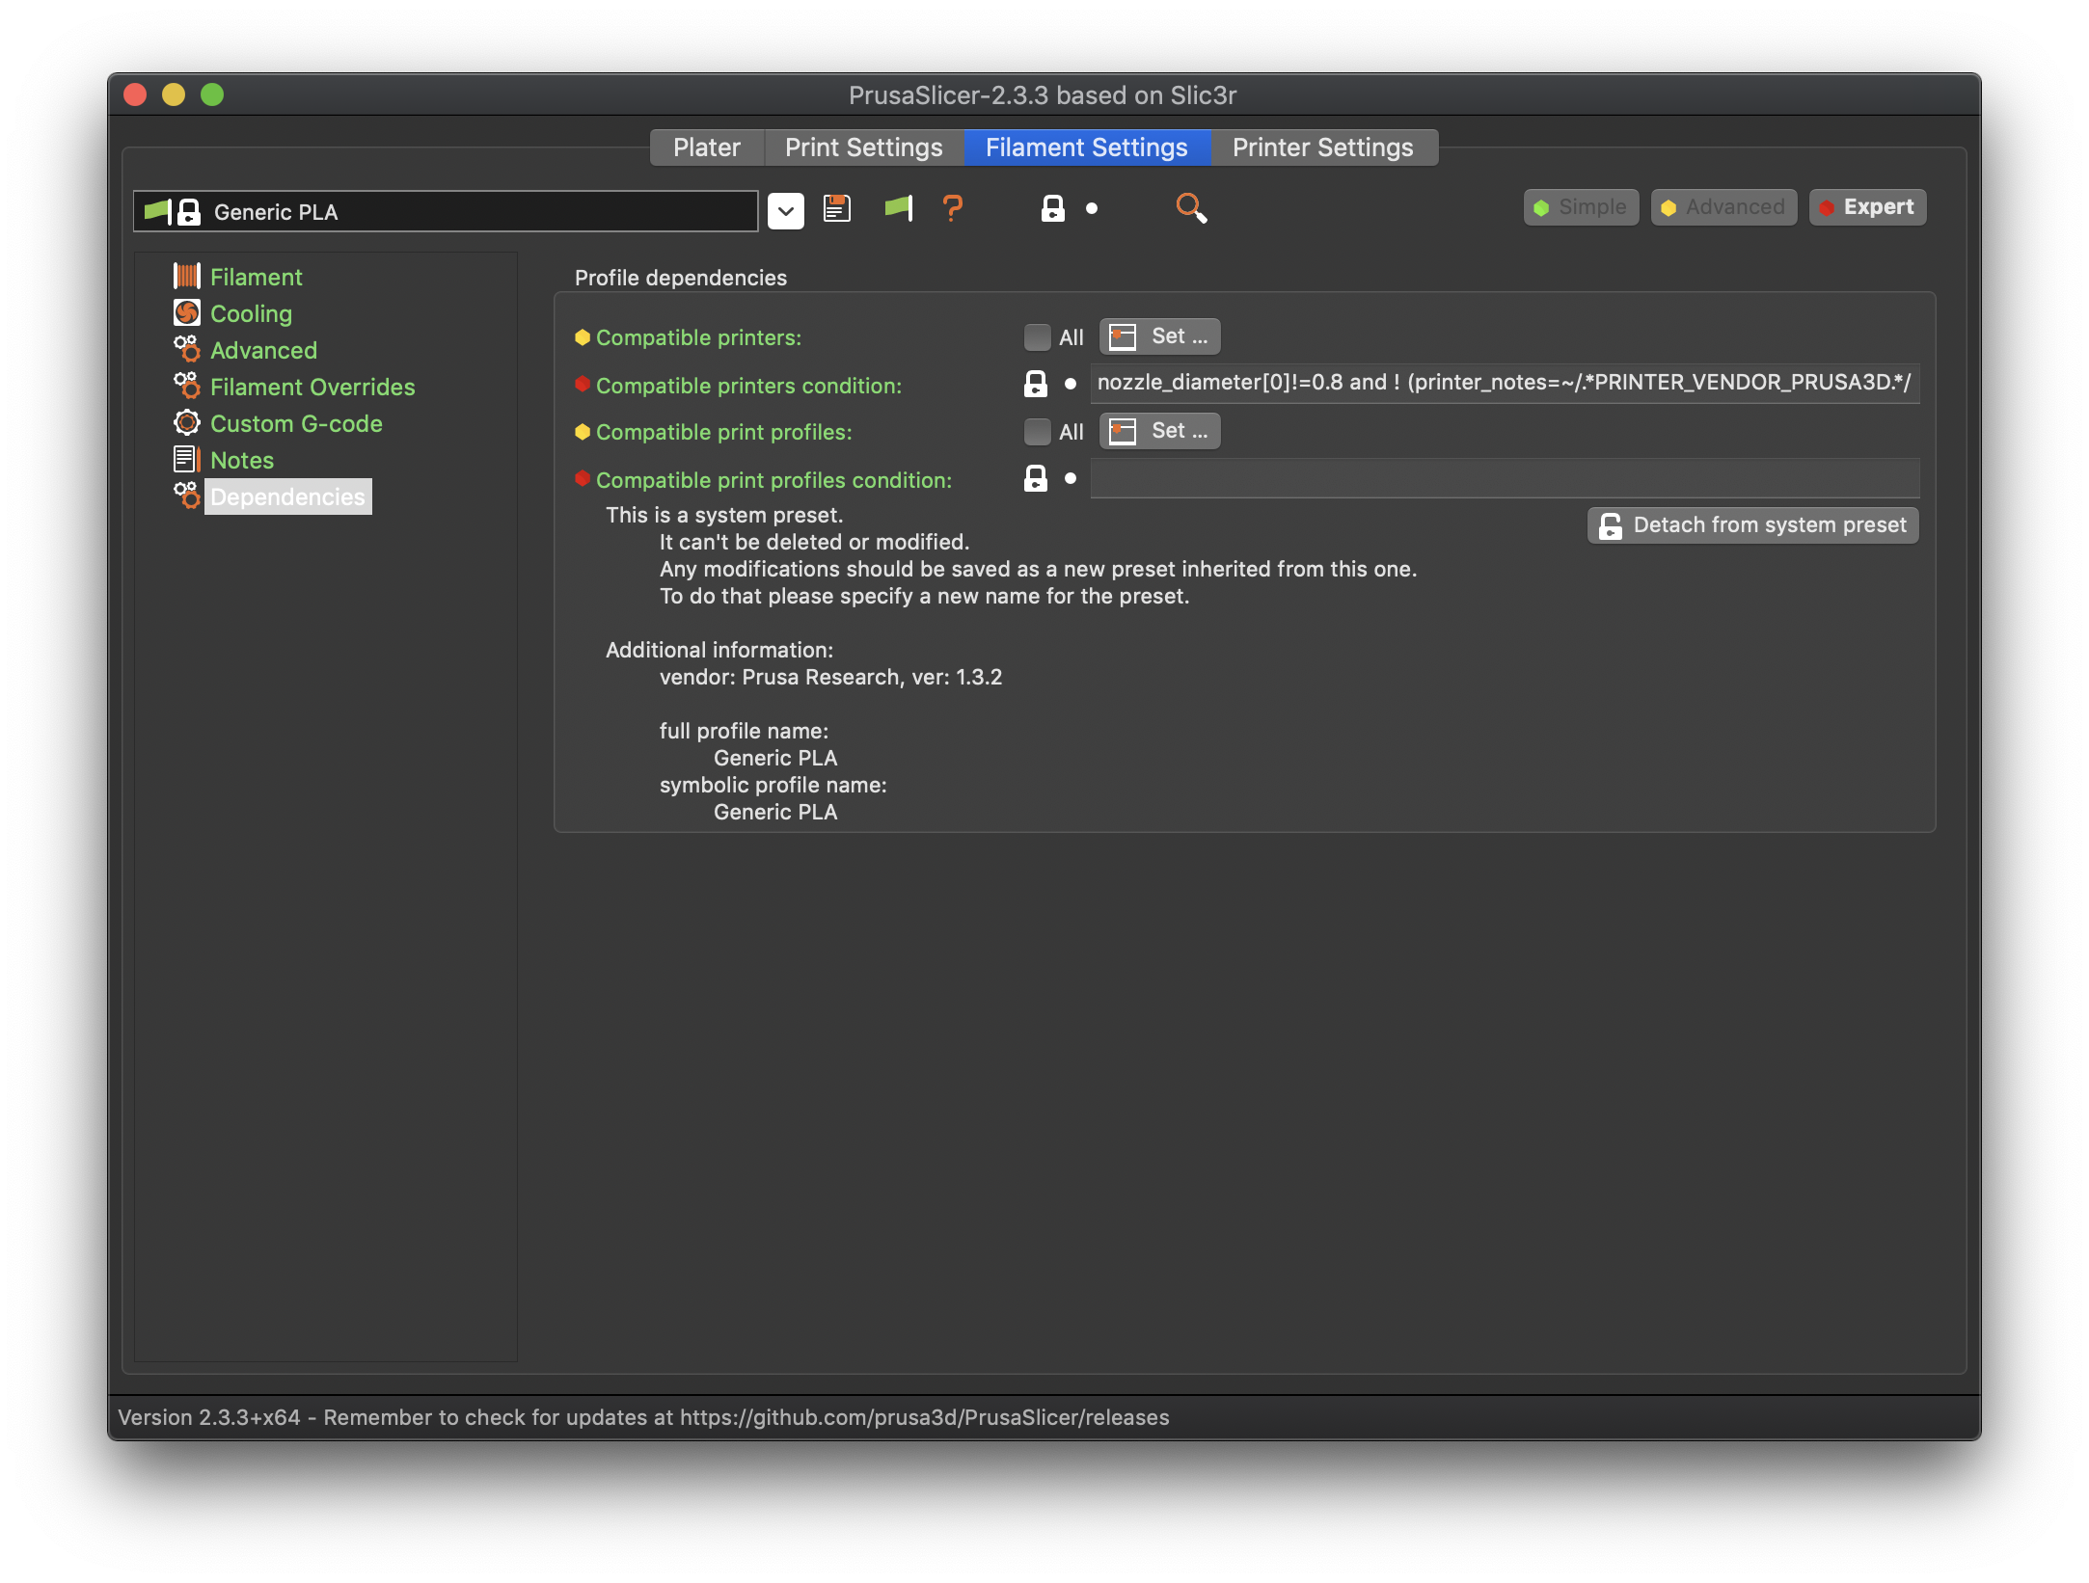Click the magnifier search settings icon
Screen dimensions: 2089x1583
pyautogui.click(x=1191, y=208)
